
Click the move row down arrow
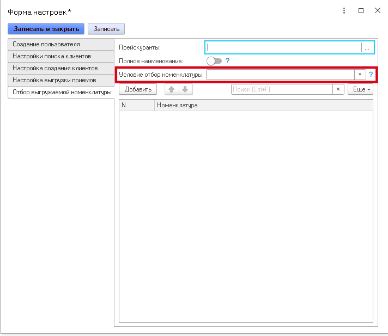185,89
